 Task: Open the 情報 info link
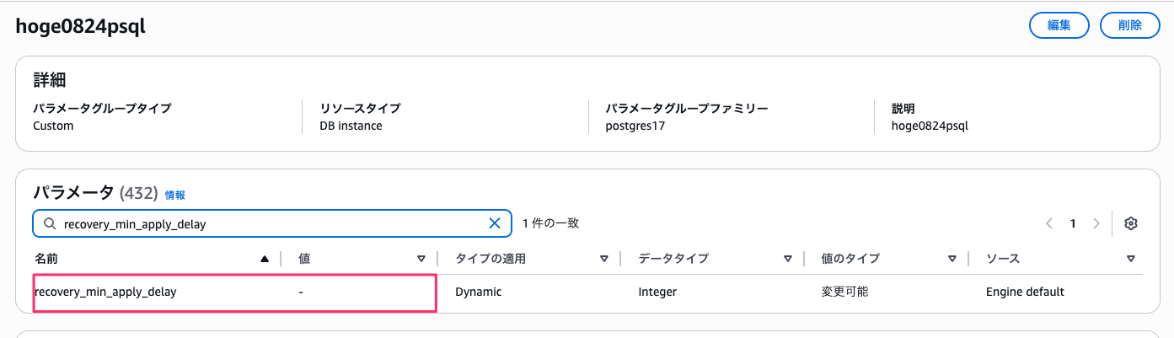[174, 195]
